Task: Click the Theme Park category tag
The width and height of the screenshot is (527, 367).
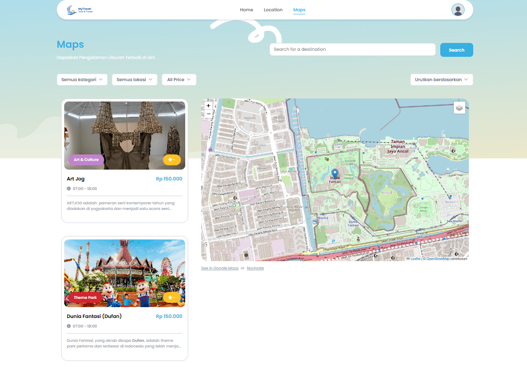Action: tap(85, 298)
